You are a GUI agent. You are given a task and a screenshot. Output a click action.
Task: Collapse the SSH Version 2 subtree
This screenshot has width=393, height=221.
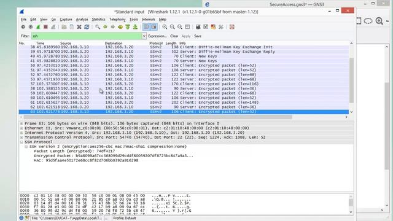(26, 147)
